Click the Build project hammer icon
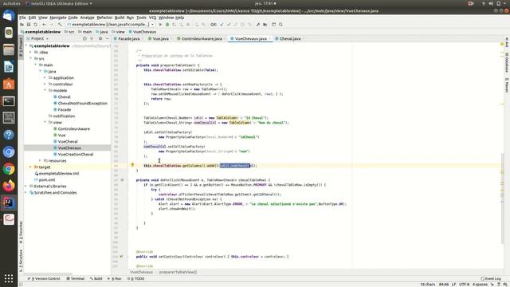Viewport: 510px width, 287px height. (x=60, y=25)
